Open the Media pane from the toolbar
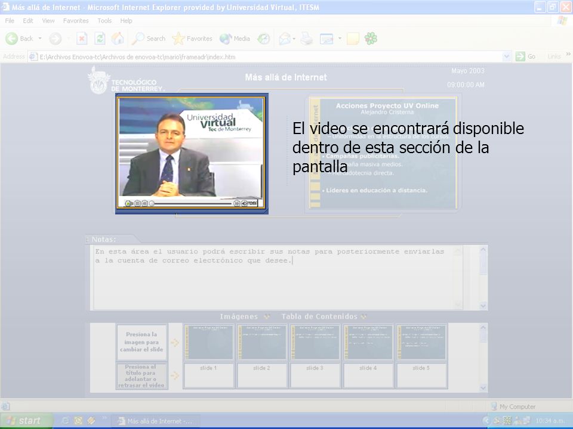This screenshot has height=429, width=573. [x=235, y=39]
